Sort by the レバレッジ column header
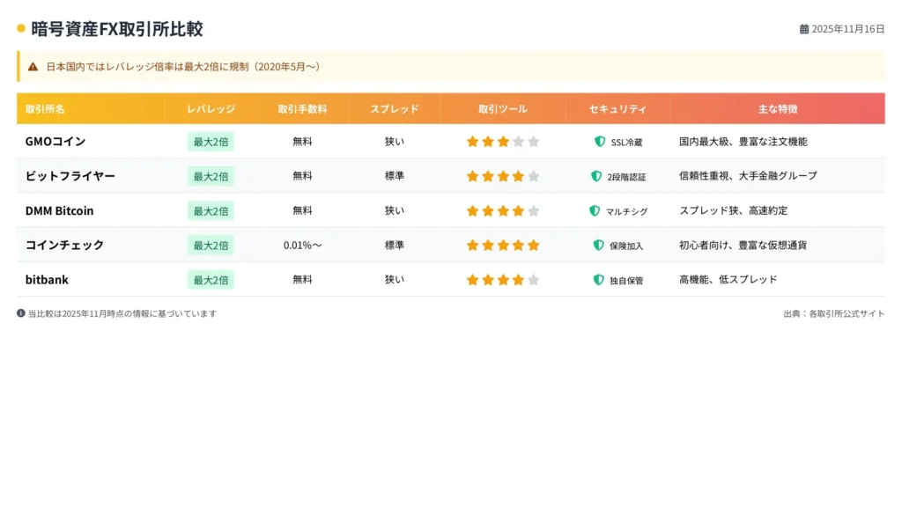 click(x=211, y=109)
